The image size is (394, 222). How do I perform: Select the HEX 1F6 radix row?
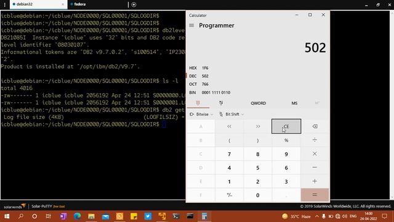pos(257,68)
